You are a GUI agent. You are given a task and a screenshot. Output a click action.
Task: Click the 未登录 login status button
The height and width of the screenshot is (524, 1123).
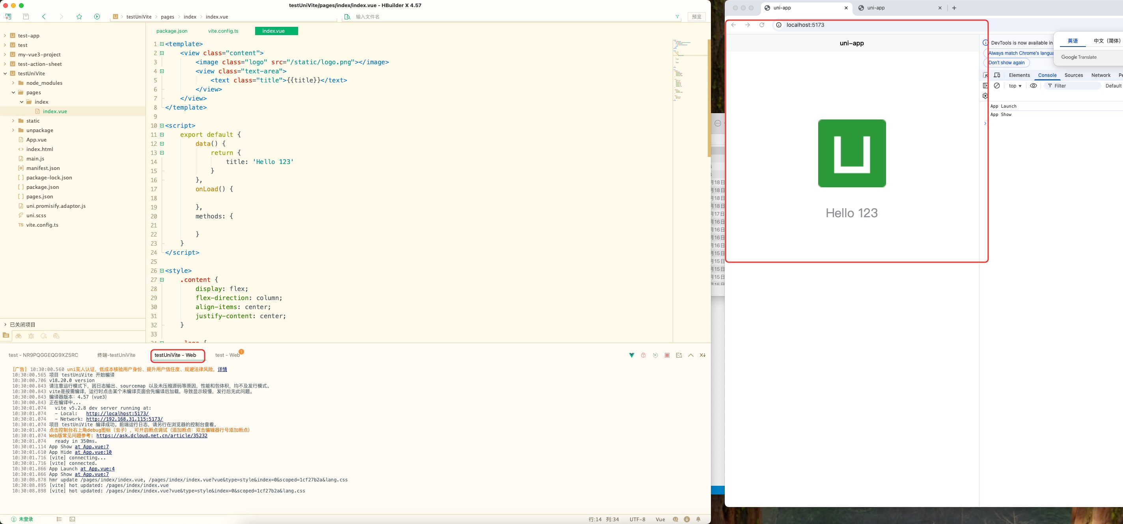(22, 519)
